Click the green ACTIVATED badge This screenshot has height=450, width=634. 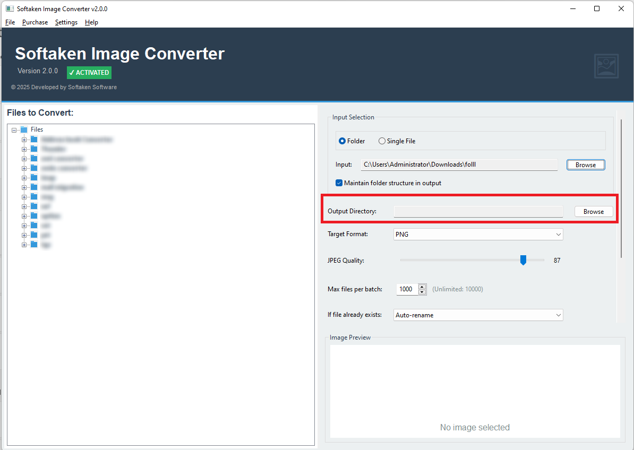[x=89, y=73]
